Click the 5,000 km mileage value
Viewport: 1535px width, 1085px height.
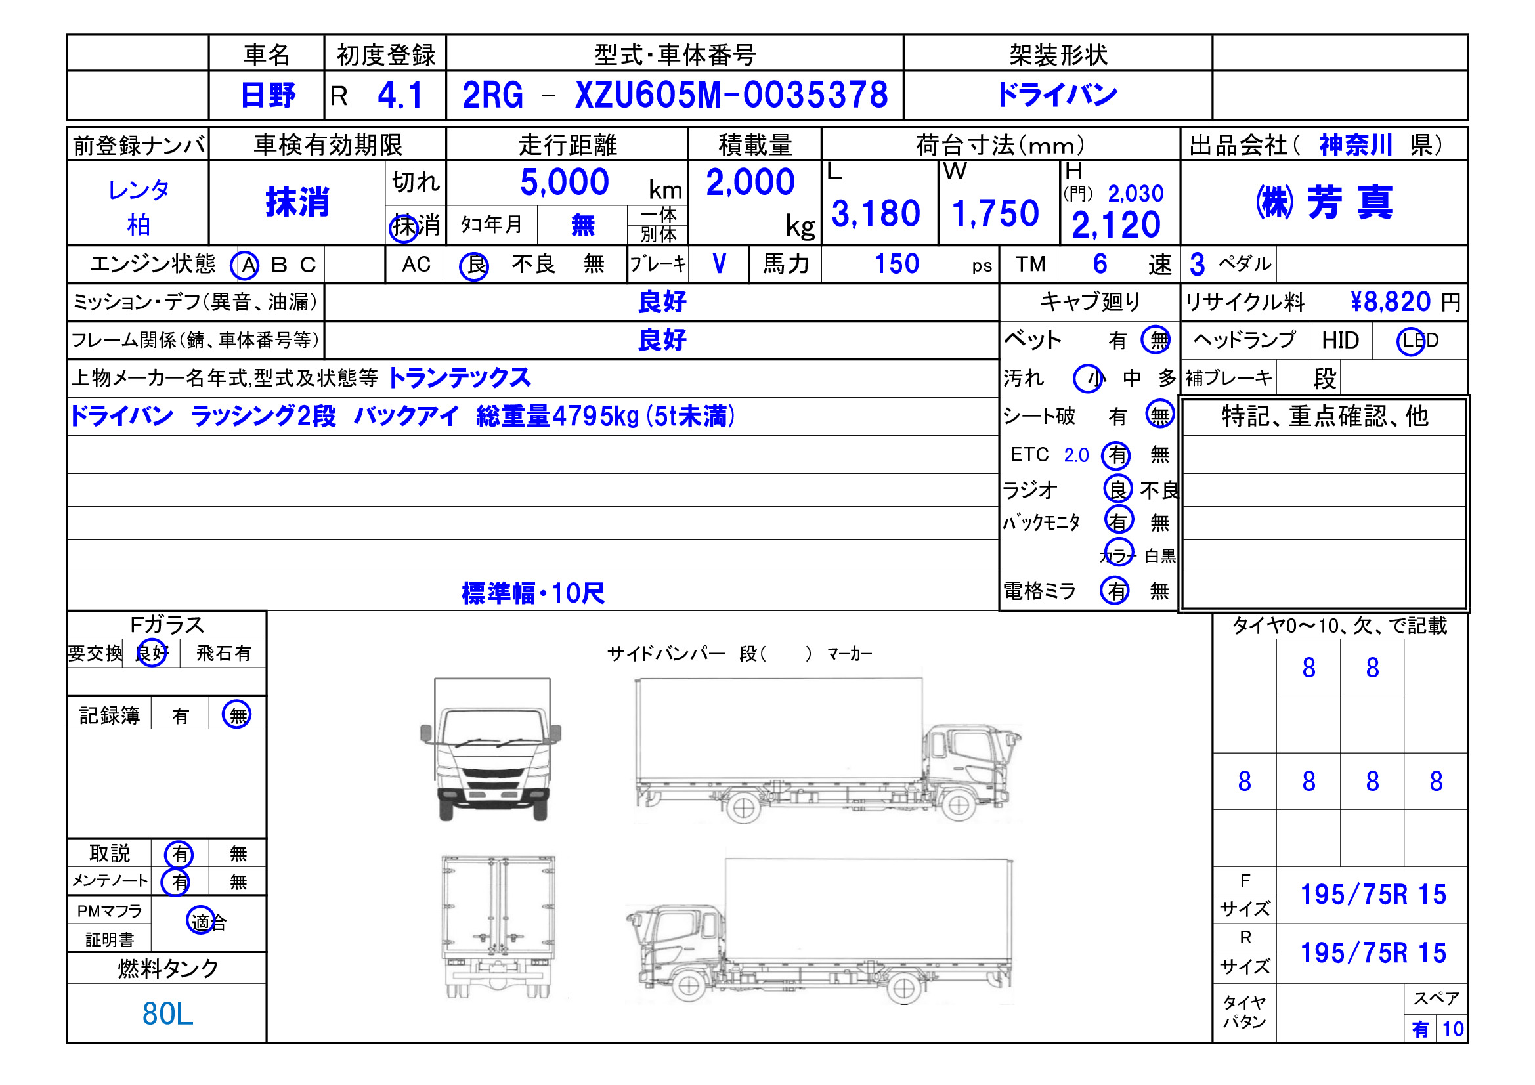point(564,182)
